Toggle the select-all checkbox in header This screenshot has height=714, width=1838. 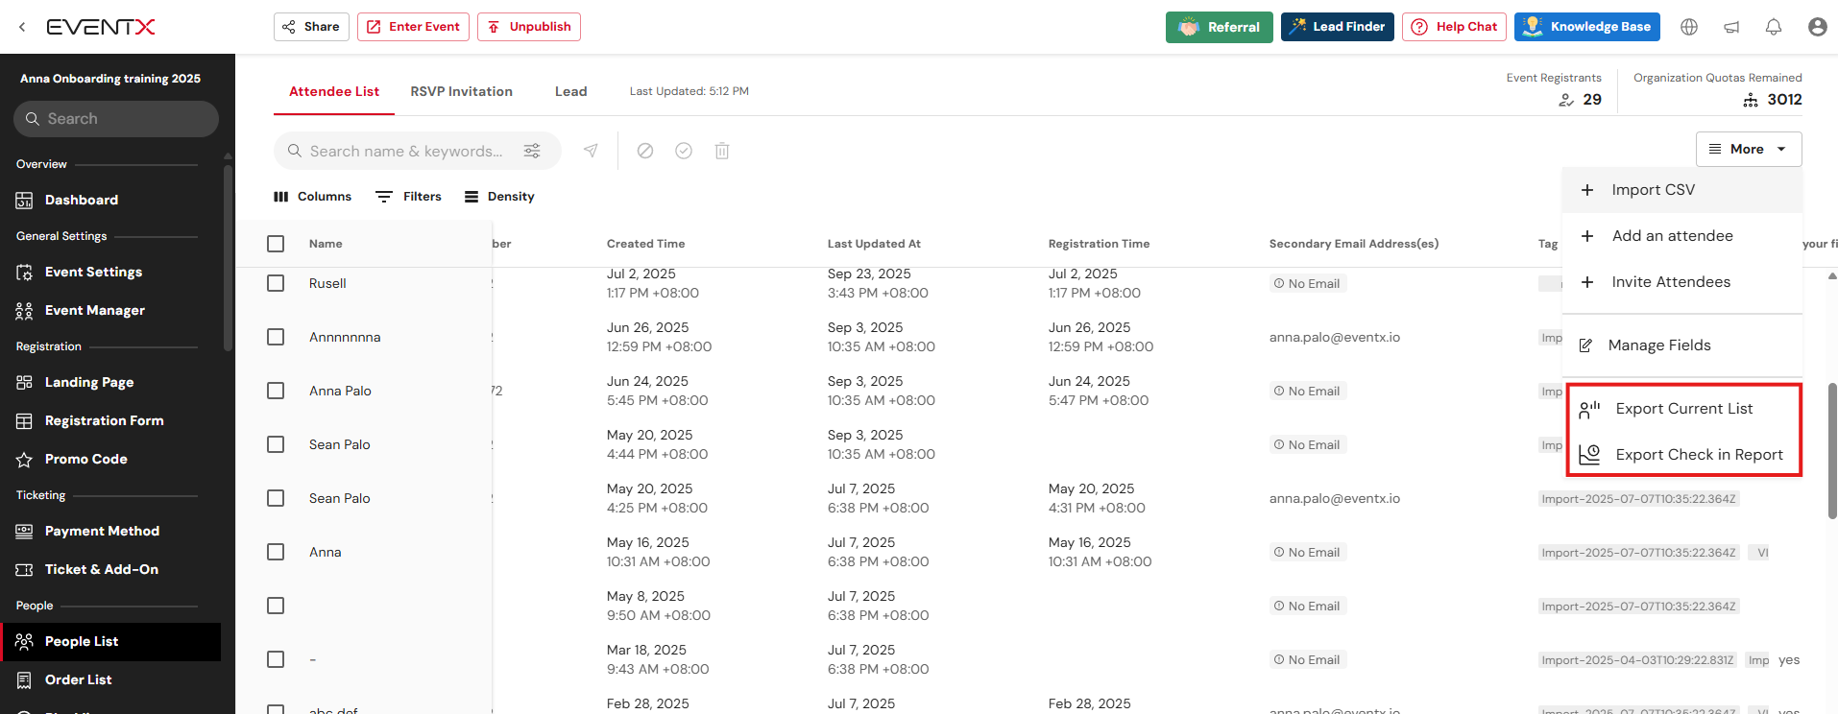click(x=276, y=244)
